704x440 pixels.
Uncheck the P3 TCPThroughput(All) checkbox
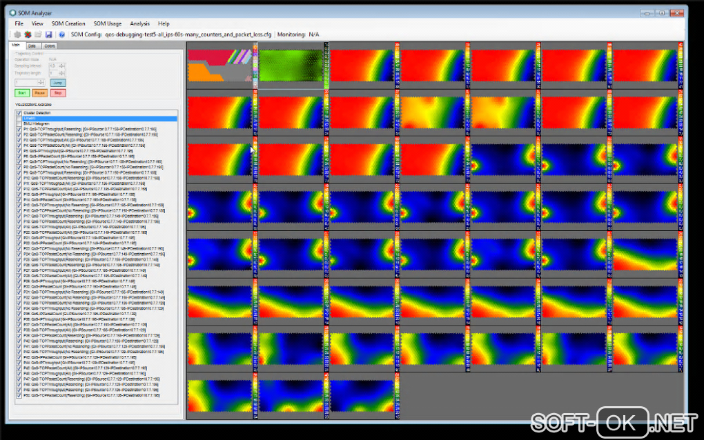coord(19,140)
